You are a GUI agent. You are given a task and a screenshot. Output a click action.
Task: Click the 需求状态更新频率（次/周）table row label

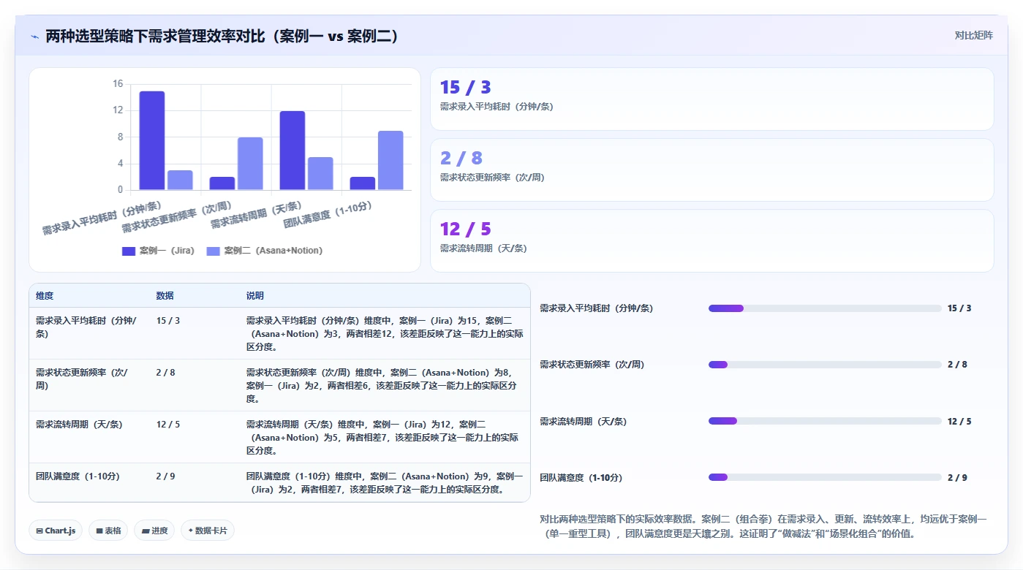pos(82,379)
